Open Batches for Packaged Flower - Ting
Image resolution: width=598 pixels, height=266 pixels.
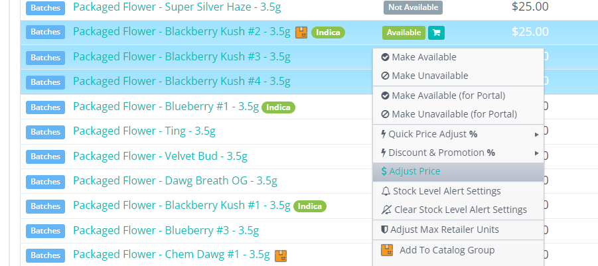46,131
